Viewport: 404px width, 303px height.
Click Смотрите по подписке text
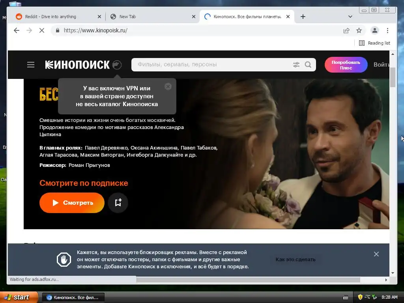pyautogui.click(x=84, y=183)
